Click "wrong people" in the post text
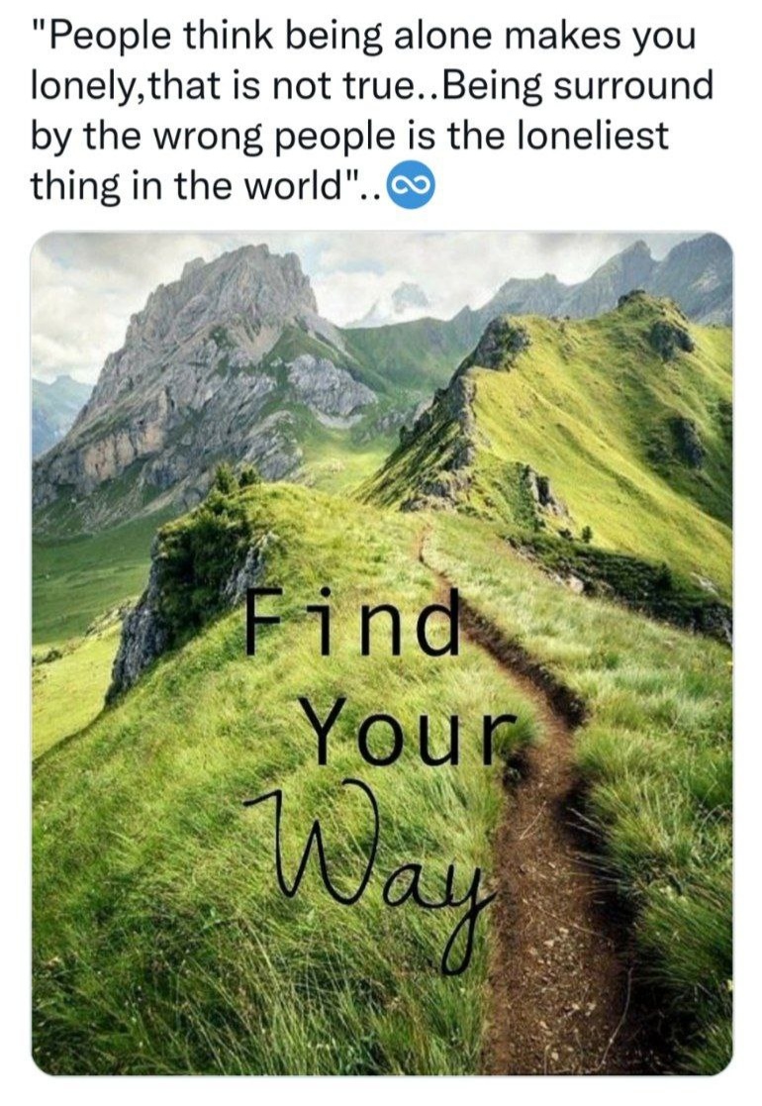 coord(277,138)
